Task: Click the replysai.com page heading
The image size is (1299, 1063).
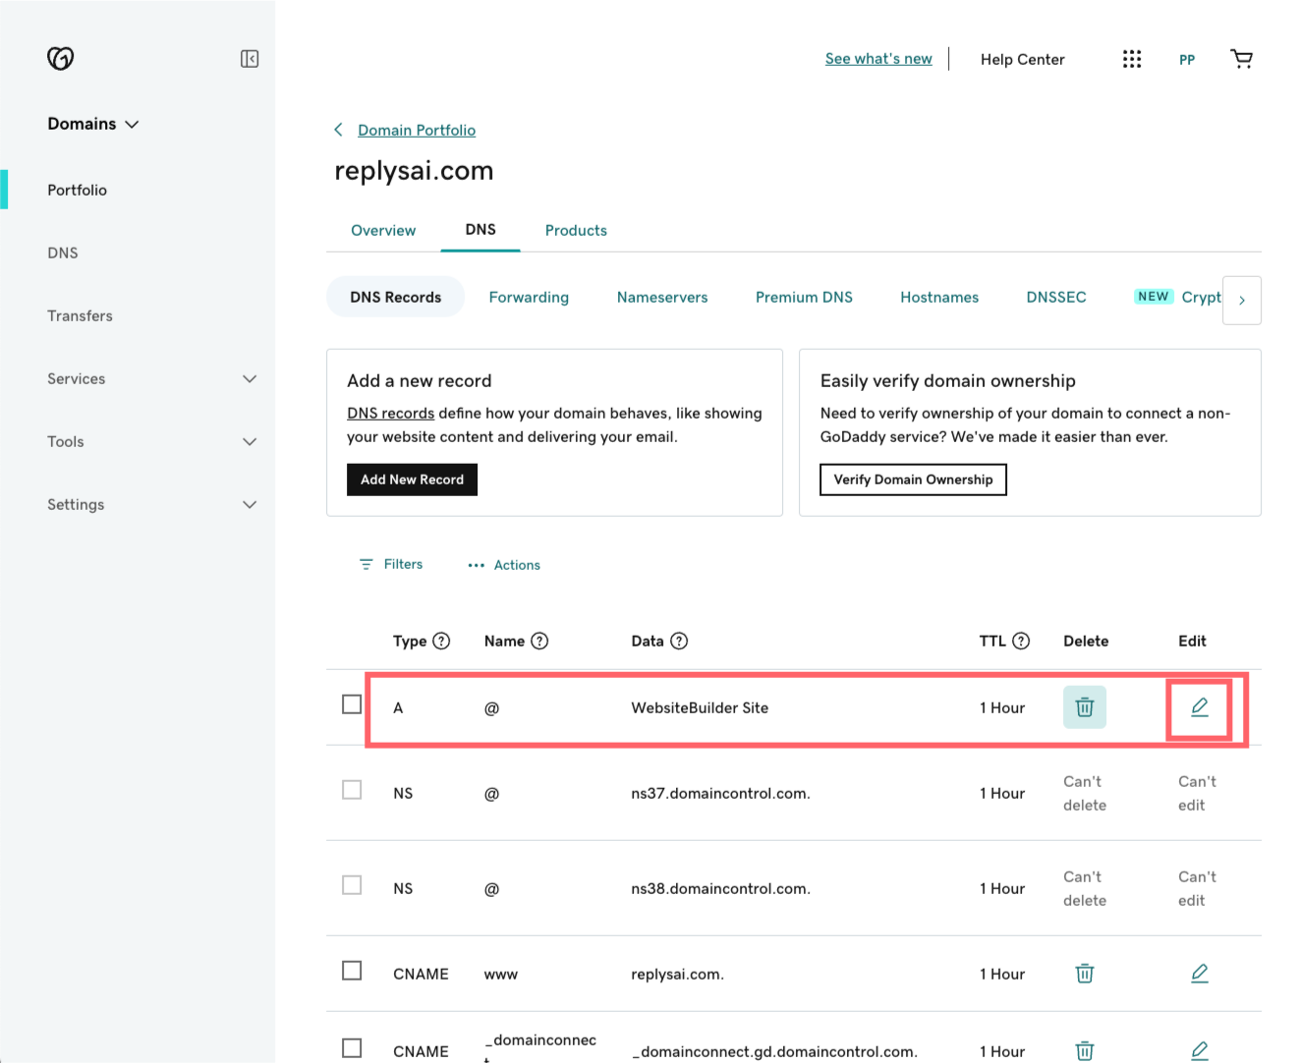Action: pos(414,171)
